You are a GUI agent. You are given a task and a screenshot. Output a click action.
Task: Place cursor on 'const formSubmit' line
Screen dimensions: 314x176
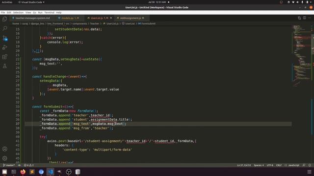[x=53, y=107]
